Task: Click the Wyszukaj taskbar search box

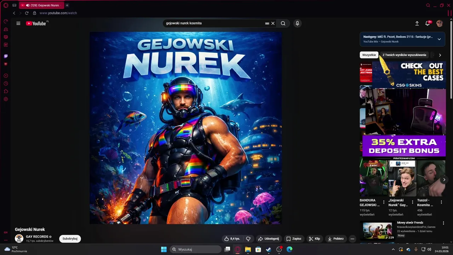Action: point(195,249)
